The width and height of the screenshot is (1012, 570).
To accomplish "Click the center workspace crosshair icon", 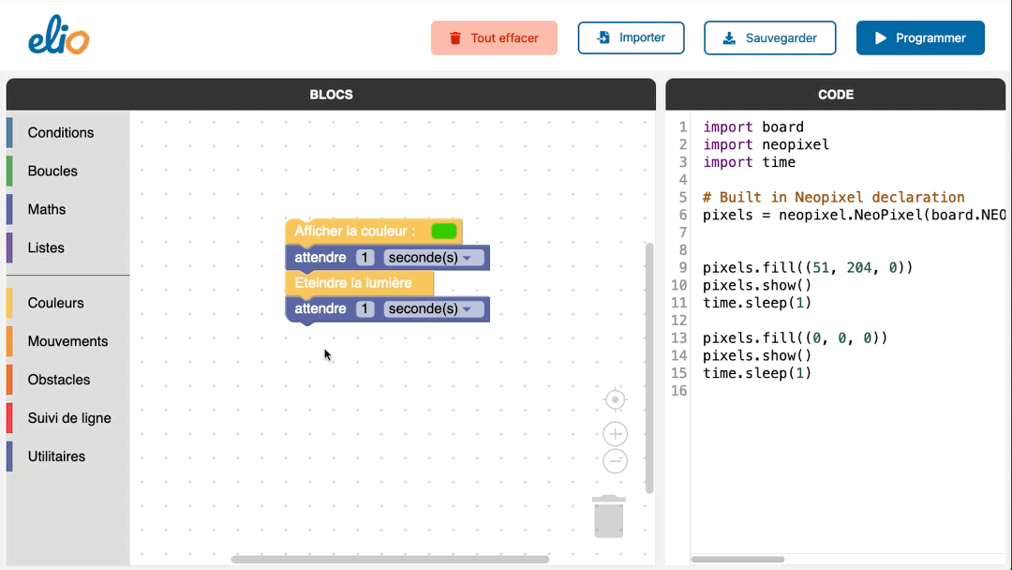I will [x=615, y=400].
